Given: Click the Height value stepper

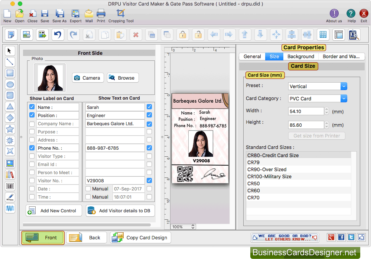Looking at the screenshot, I should 326,125.
